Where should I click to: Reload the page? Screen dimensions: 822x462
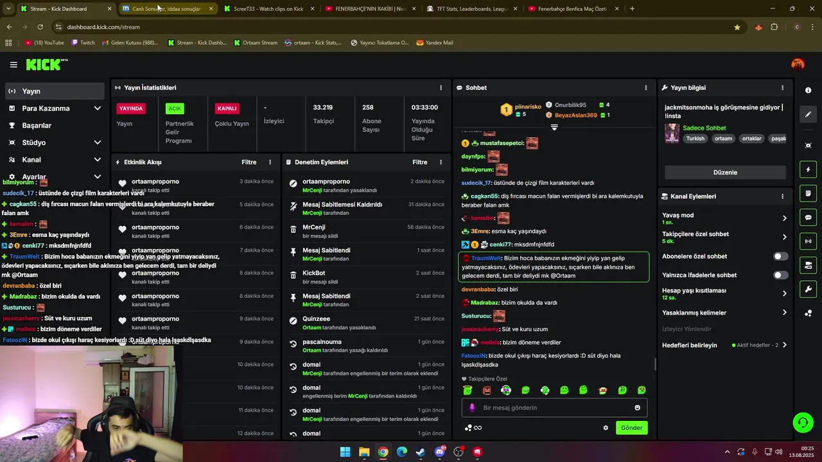pos(40,27)
